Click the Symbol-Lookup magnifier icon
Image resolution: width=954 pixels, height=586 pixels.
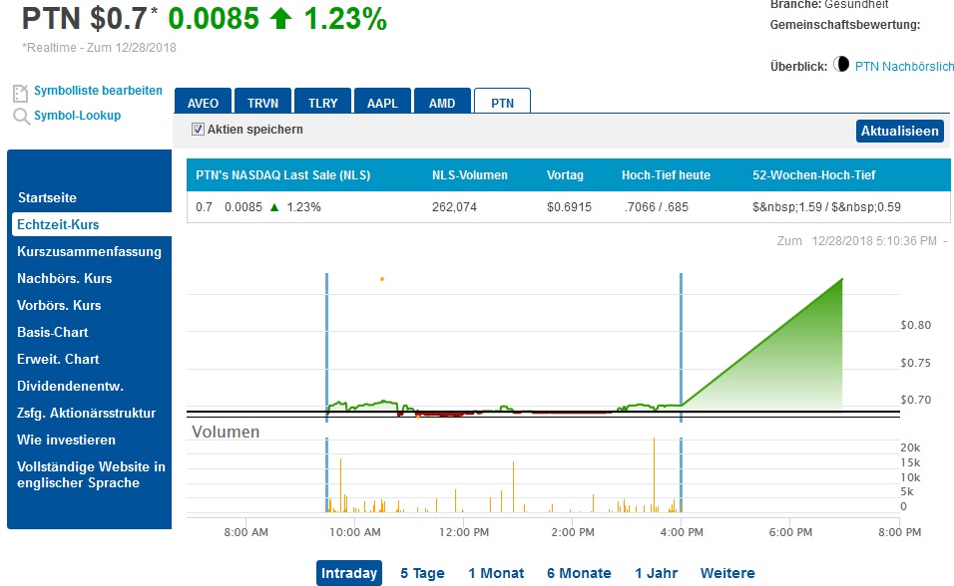click(21, 117)
